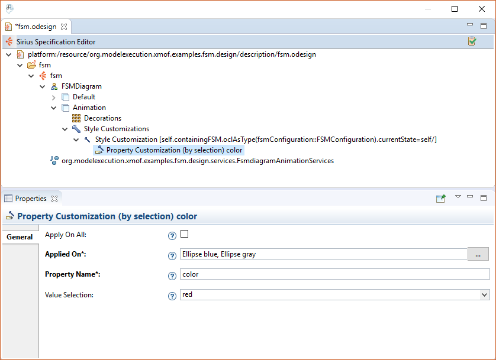Select the FSMDiagram tree item
496x360 pixels.
82,86
